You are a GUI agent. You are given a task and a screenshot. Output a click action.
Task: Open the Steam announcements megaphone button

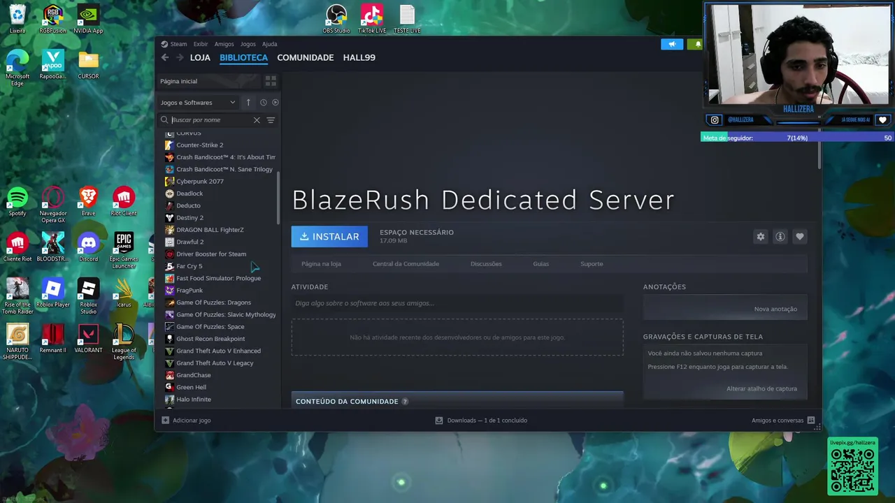click(x=672, y=44)
